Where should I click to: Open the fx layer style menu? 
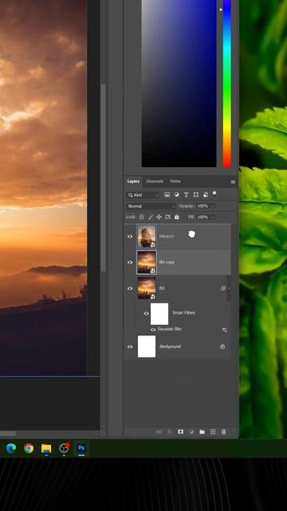pos(170,432)
